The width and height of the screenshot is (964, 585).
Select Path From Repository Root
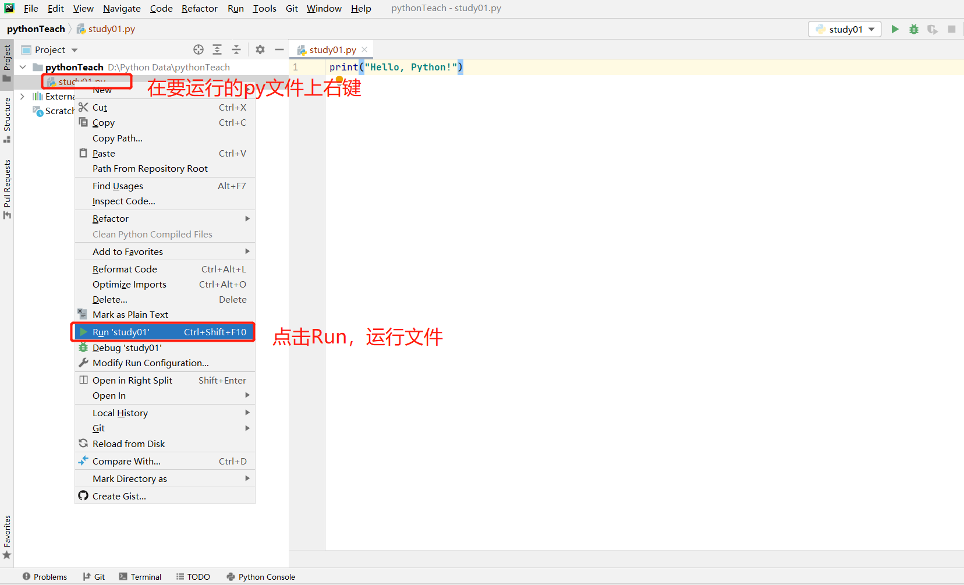[165, 168]
